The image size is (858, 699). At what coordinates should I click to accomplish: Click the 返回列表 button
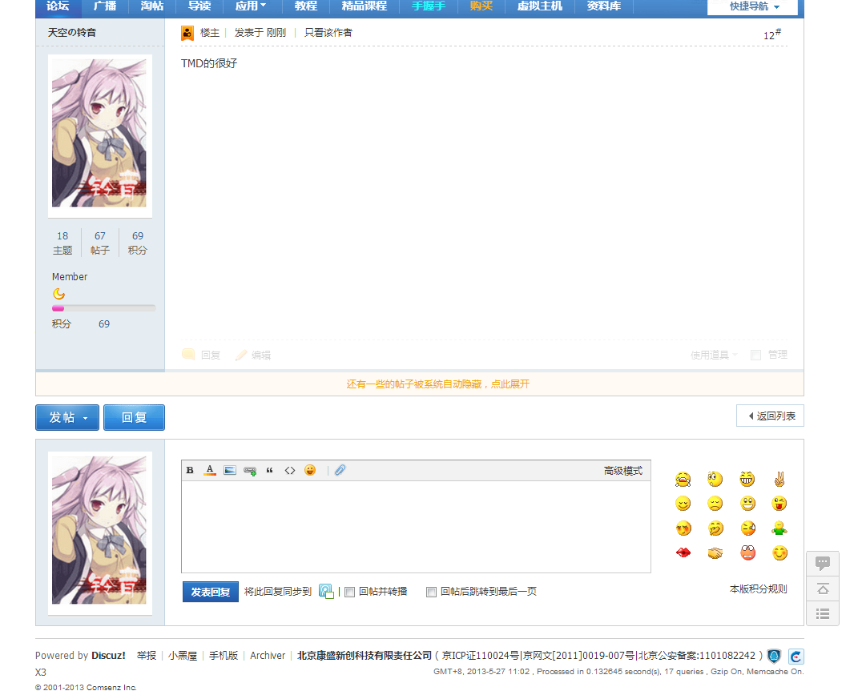[770, 416]
